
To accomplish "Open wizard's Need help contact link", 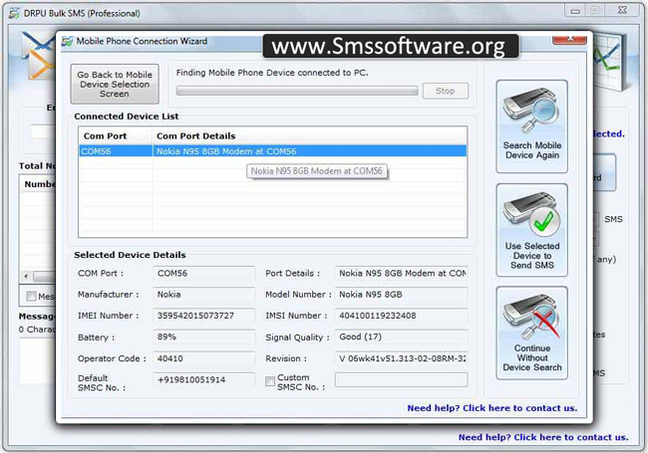I will coord(491,408).
